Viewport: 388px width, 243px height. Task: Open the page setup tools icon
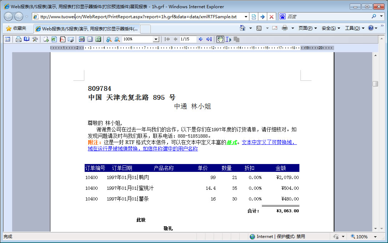tap(35, 39)
